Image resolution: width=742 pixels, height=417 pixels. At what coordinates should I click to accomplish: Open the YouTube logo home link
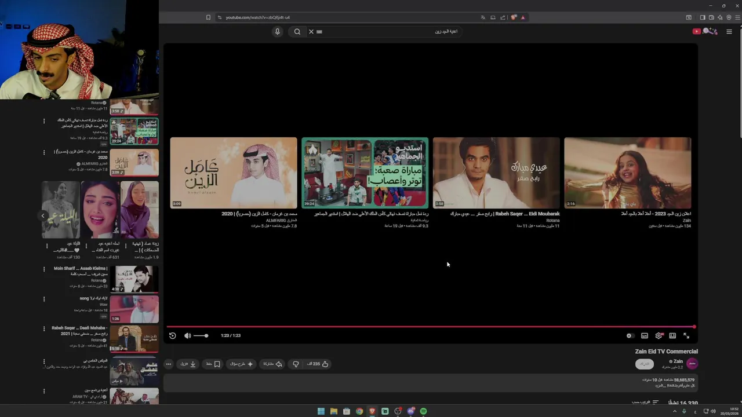[x=705, y=31]
